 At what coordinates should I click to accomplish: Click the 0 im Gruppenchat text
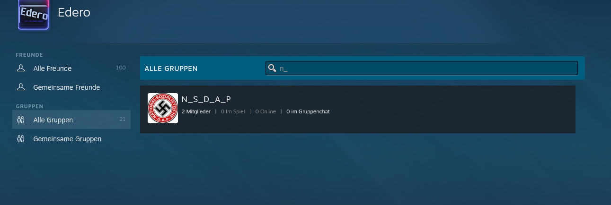click(308, 111)
